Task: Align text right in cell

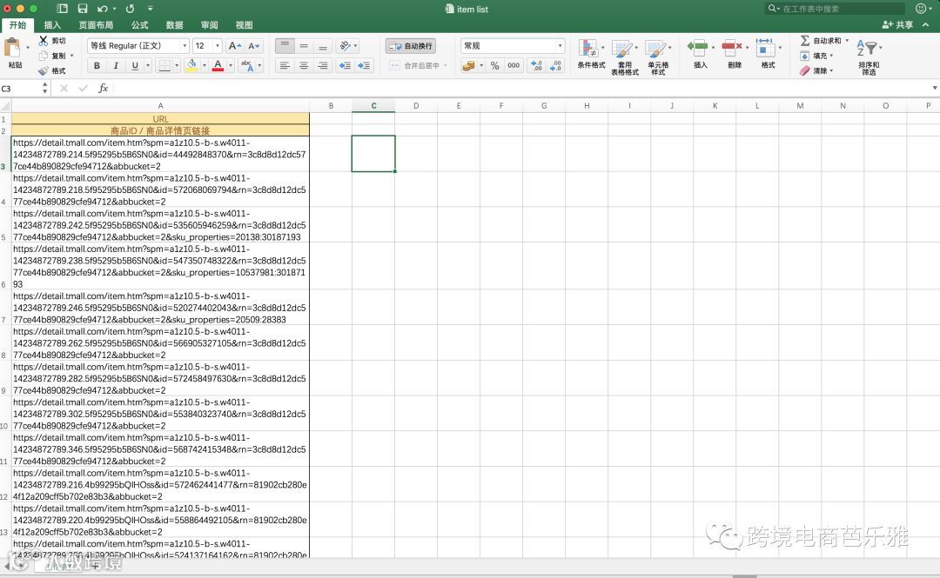Action: (323, 65)
